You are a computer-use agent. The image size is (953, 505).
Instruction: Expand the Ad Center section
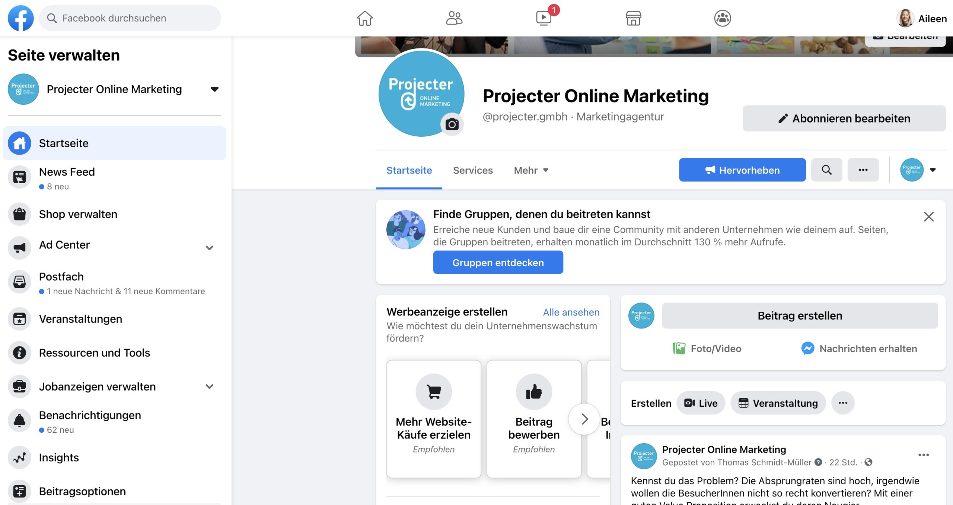tap(210, 248)
